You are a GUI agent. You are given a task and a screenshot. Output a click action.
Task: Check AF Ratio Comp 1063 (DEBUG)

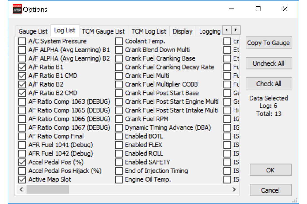click(x=22, y=102)
